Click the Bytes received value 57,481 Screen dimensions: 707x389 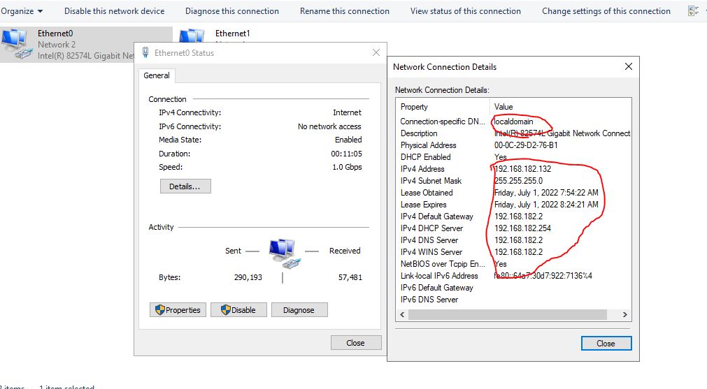350,277
